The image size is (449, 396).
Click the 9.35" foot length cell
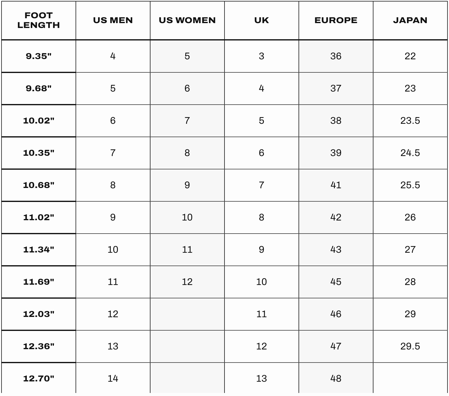39,56
